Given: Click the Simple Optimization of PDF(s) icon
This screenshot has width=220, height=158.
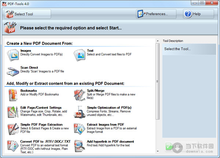Looking at the screenshot, I should click(x=80, y=112).
